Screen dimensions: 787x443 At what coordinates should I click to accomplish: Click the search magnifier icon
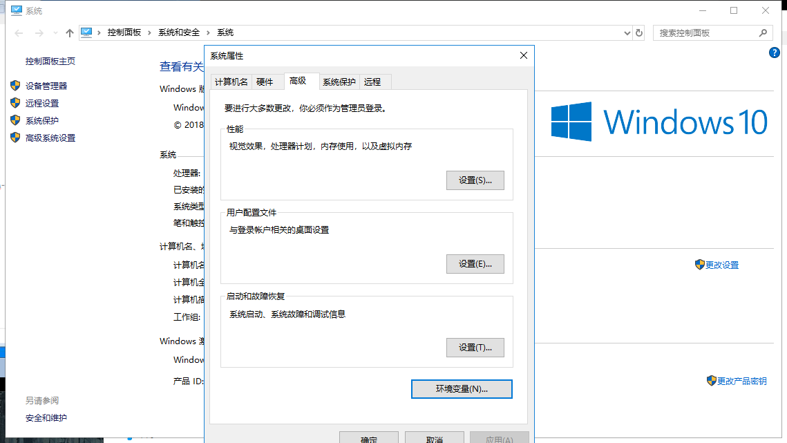(x=763, y=32)
